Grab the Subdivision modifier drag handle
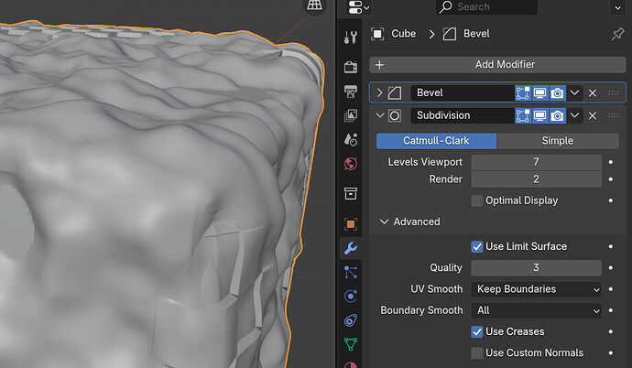The height and width of the screenshot is (368, 632). (613, 115)
